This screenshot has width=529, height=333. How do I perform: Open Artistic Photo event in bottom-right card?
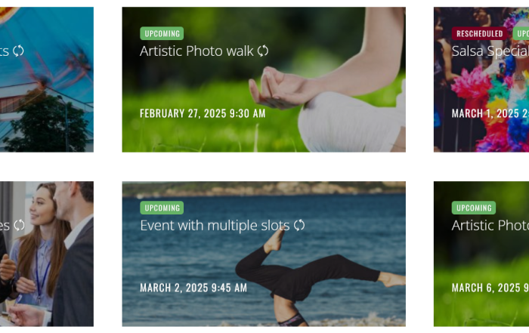coord(490,226)
